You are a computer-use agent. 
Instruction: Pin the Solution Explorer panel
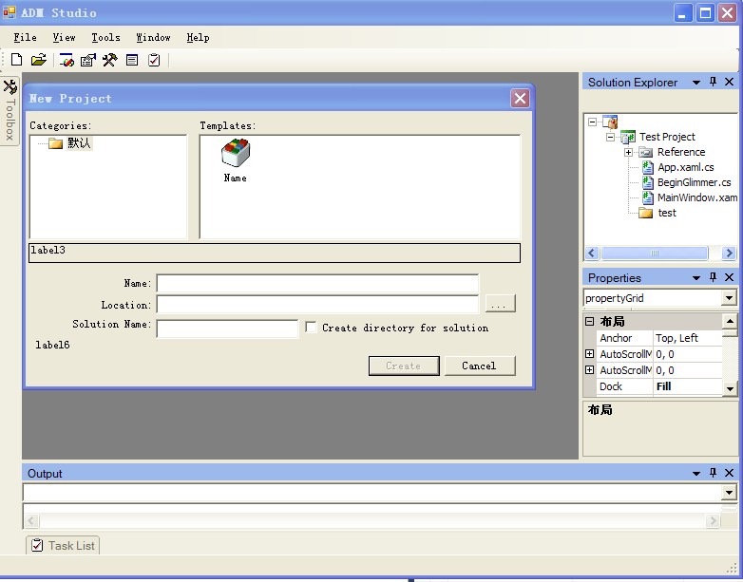point(713,82)
